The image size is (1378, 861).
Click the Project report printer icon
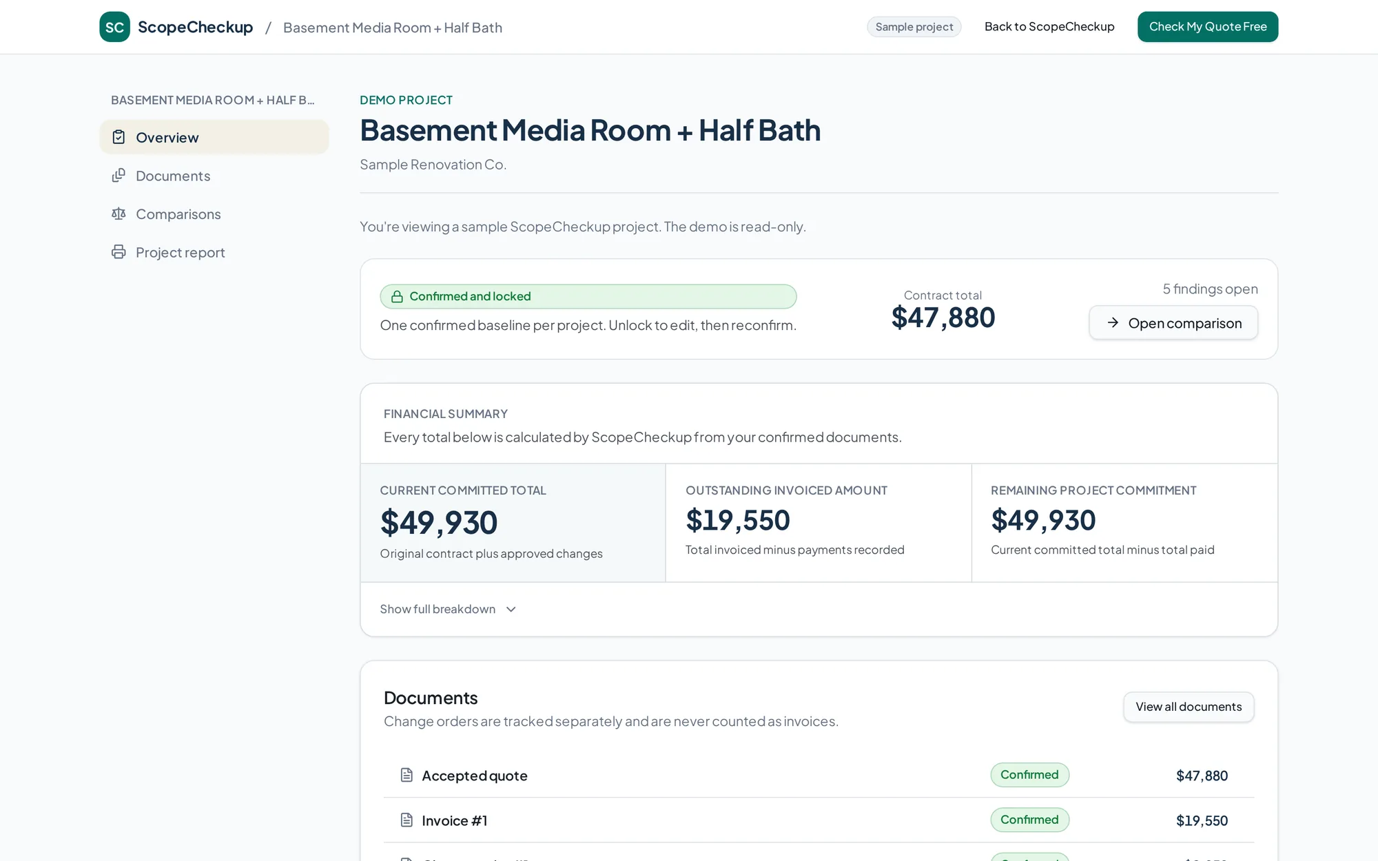point(119,252)
